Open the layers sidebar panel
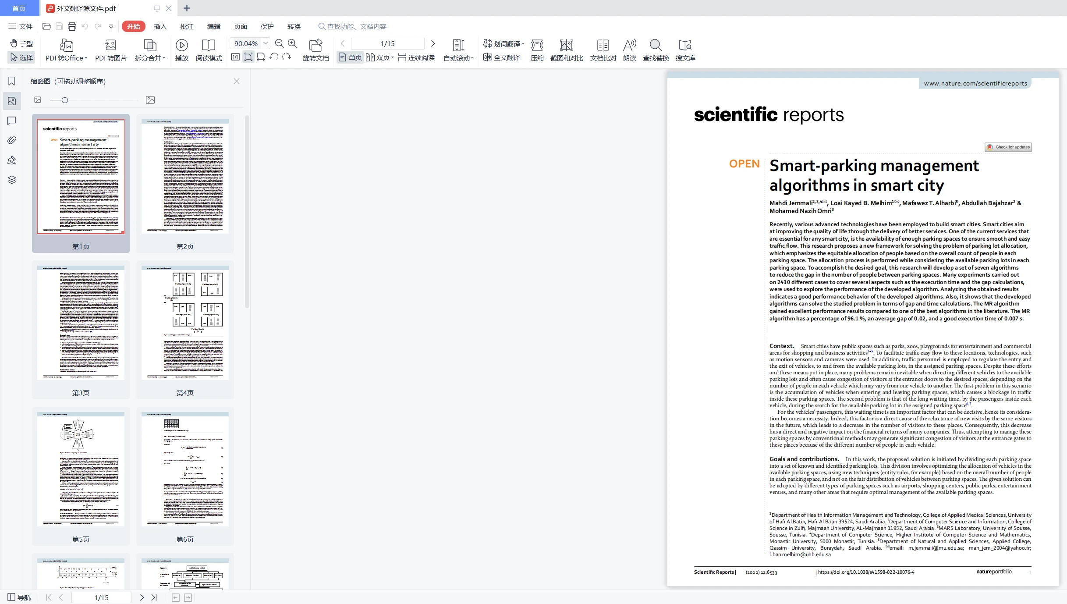The image size is (1067, 604). 12,180
